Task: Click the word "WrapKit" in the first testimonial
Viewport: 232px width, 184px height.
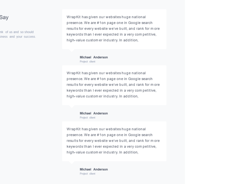Action: click(x=74, y=17)
